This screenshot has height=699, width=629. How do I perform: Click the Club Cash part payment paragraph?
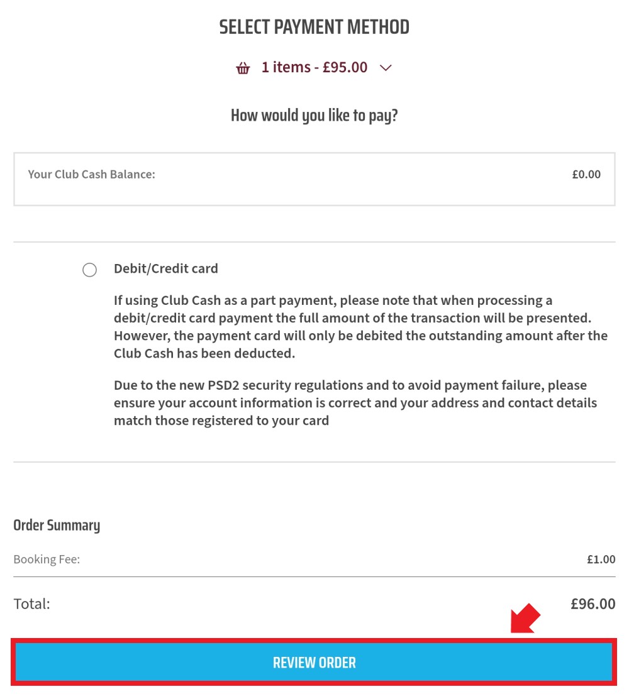coord(360,327)
